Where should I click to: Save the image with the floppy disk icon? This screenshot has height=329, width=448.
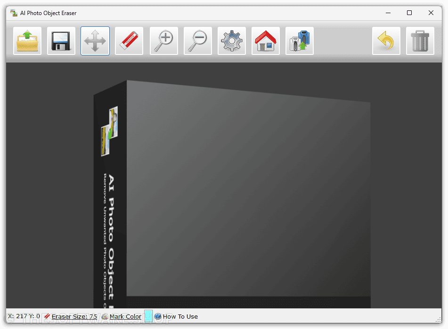[61, 41]
